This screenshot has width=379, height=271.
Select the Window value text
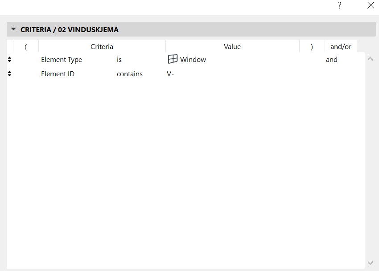[193, 60]
